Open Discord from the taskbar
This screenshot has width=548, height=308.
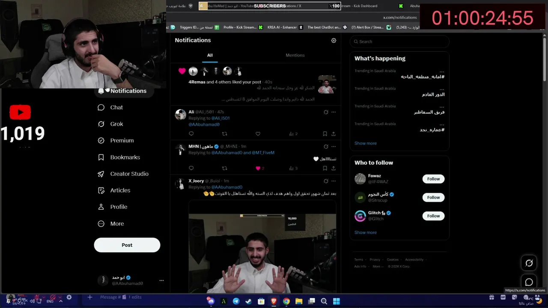coord(211,301)
